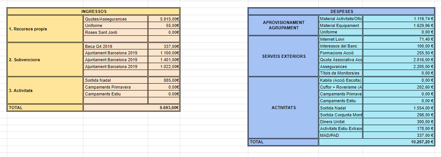Select the 298,00 € amount cell

pyautogui.click(x=398, y=114)
